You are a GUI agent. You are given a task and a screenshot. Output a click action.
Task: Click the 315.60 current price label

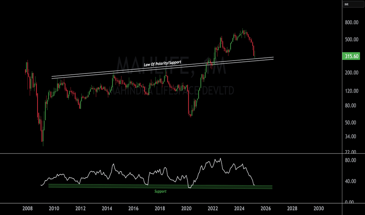coord(351,56)
